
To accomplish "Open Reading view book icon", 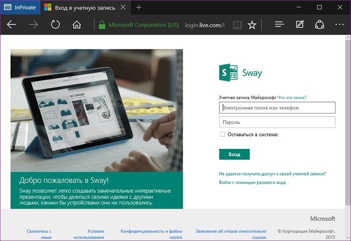I will (236, 24).
